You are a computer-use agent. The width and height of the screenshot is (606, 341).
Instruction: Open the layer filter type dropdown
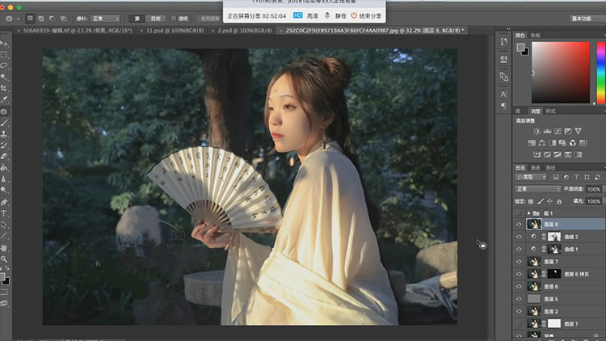coord(531,177)
